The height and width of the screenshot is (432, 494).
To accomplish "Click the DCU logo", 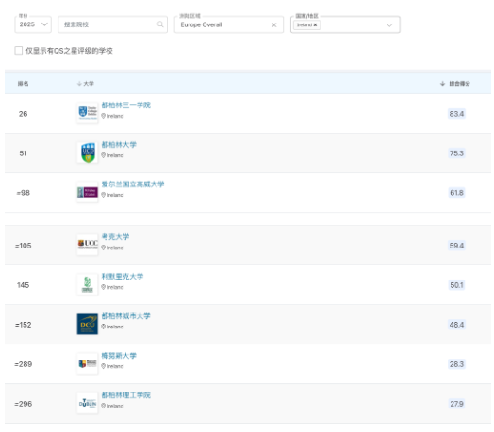I will (88, 324).
